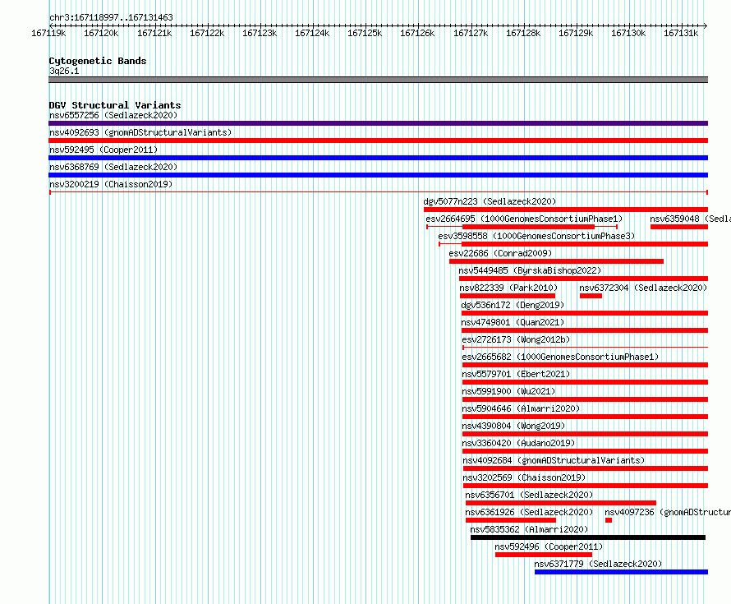
Task: Click the red nsv822339 variant bar
Action: (508, 296)
